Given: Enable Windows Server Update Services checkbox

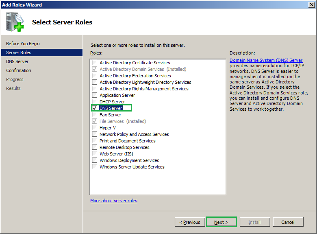Looking at the screenshot, I should click(95, 167).
